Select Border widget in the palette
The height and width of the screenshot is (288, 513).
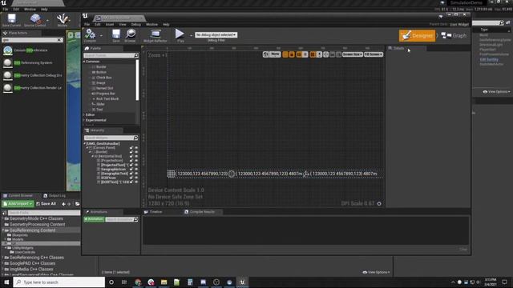pos(101,67)
